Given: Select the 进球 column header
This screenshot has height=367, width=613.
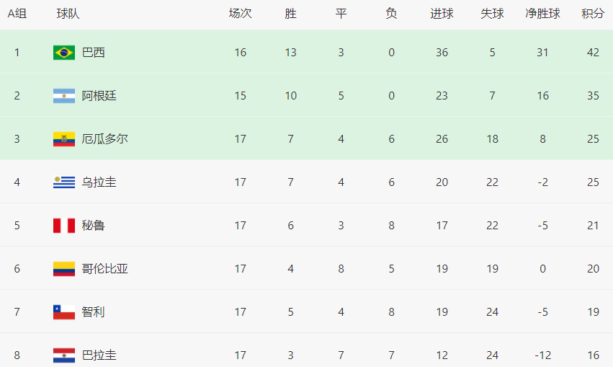Looking at the screenshot, I should click(x=442, y=14).
